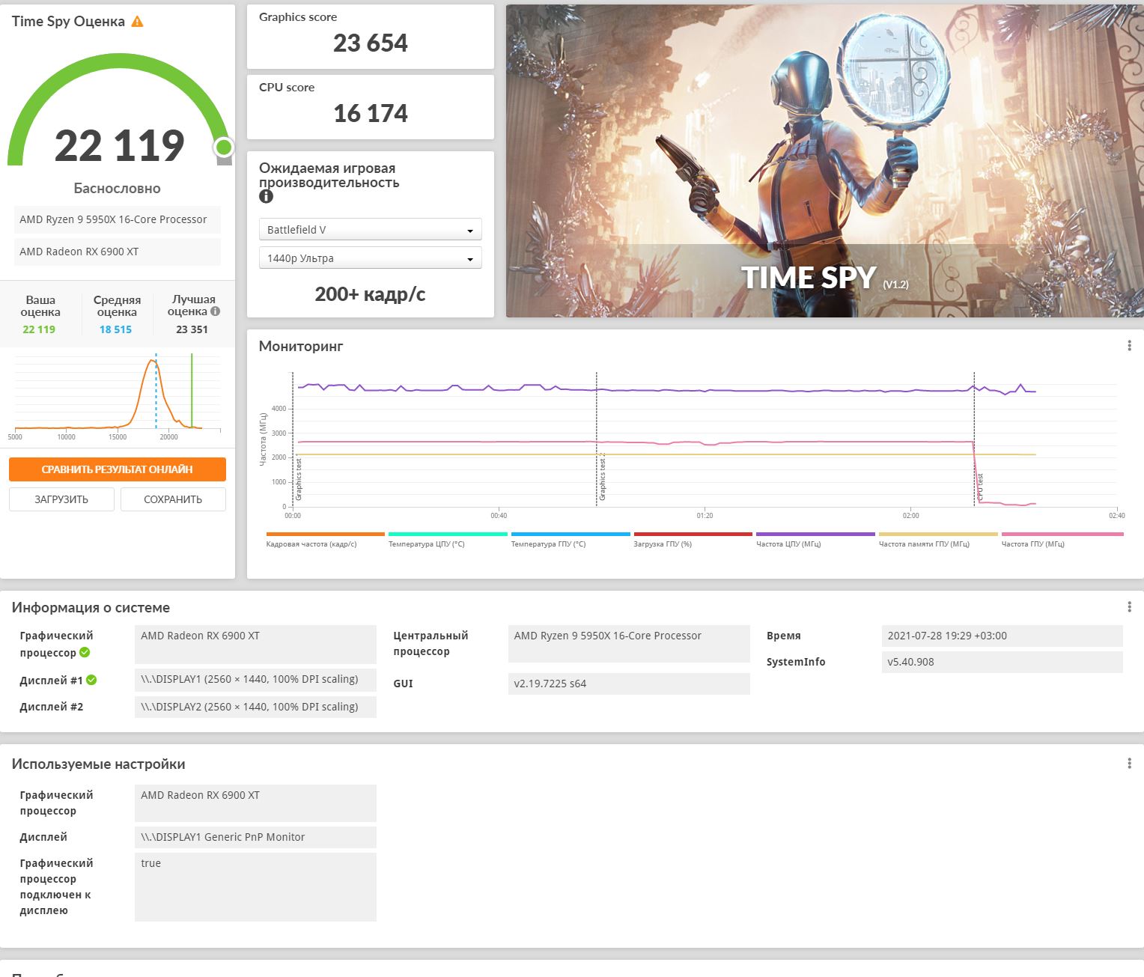The image size is (1144, 977).
Task: Click the Graphics score value 23 654
Action: point(371,43)
